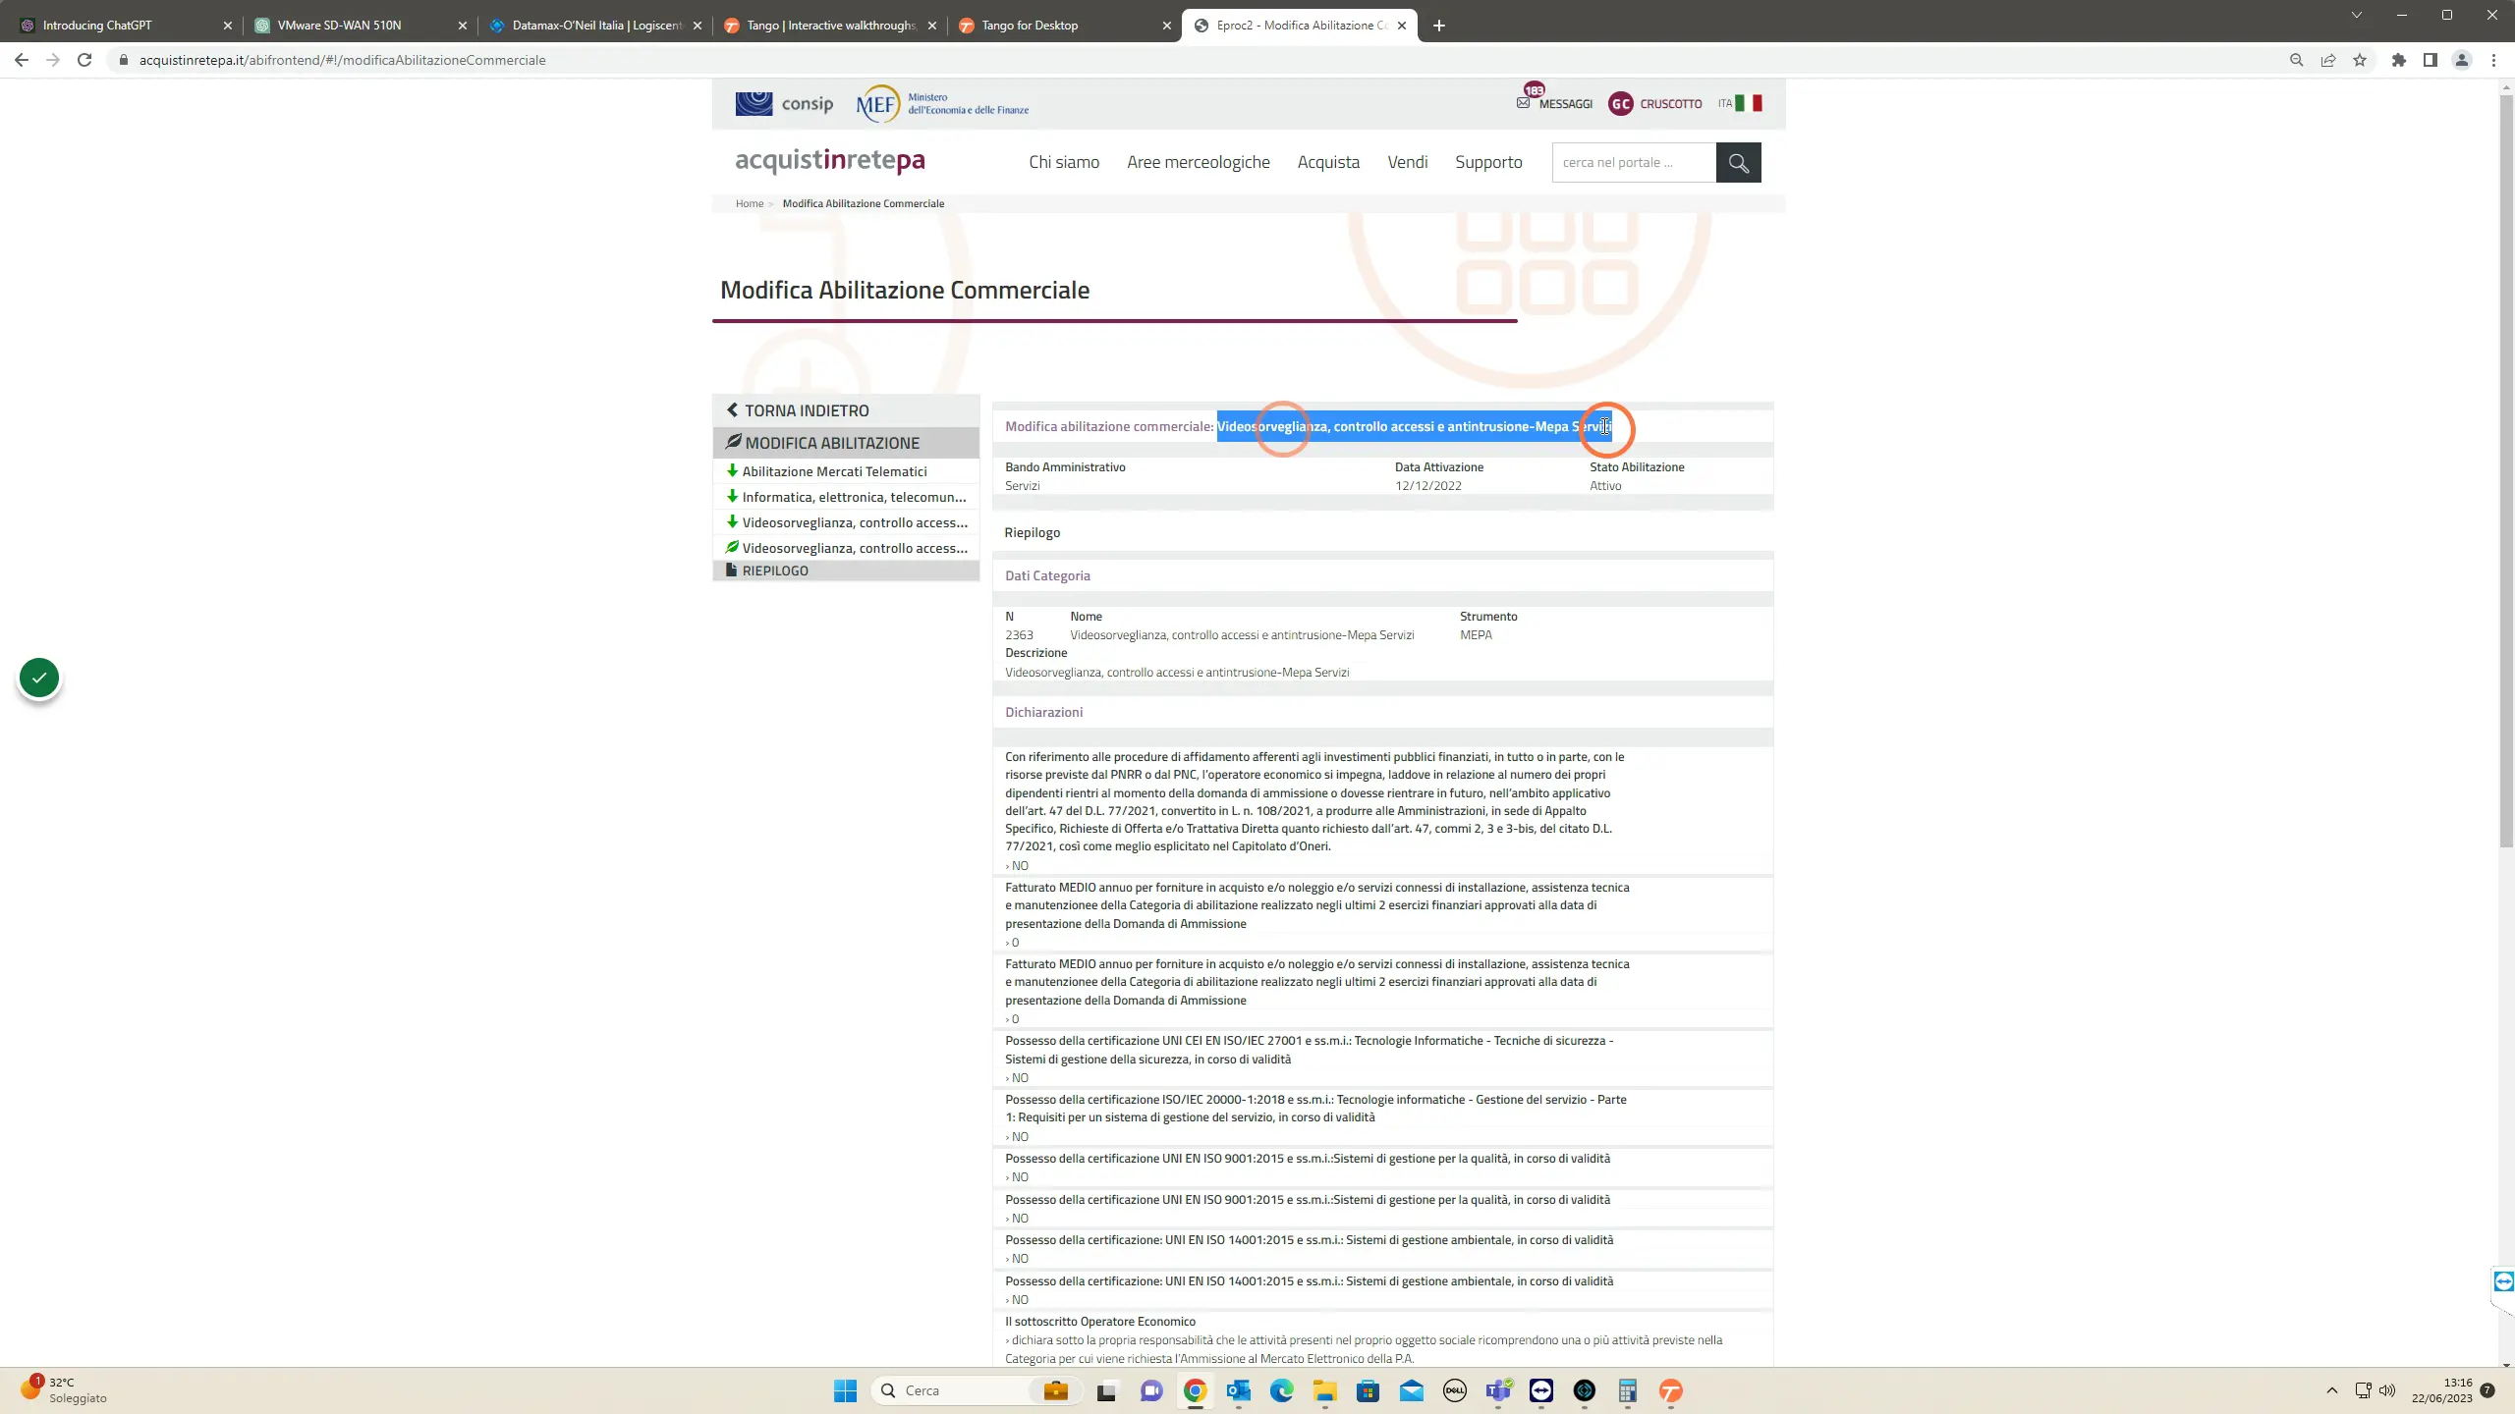Open RIEPILOGO sidebar item

point(846,571)
